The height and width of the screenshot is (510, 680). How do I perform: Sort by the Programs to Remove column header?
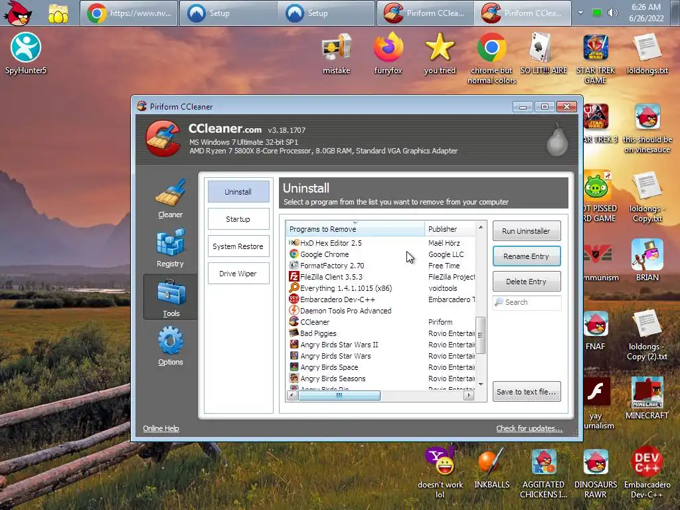(355, 229)
